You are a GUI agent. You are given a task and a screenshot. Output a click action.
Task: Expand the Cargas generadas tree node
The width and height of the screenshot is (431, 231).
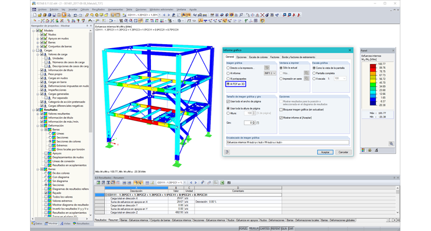coord(37,94)
